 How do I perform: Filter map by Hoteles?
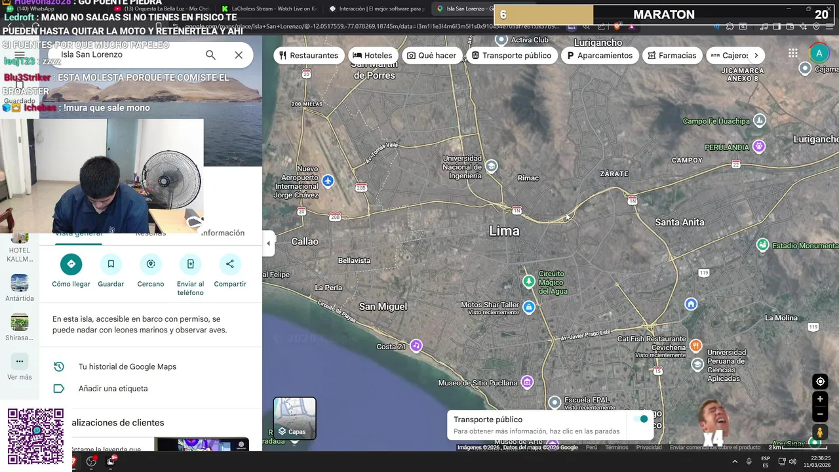click(372, 56)
